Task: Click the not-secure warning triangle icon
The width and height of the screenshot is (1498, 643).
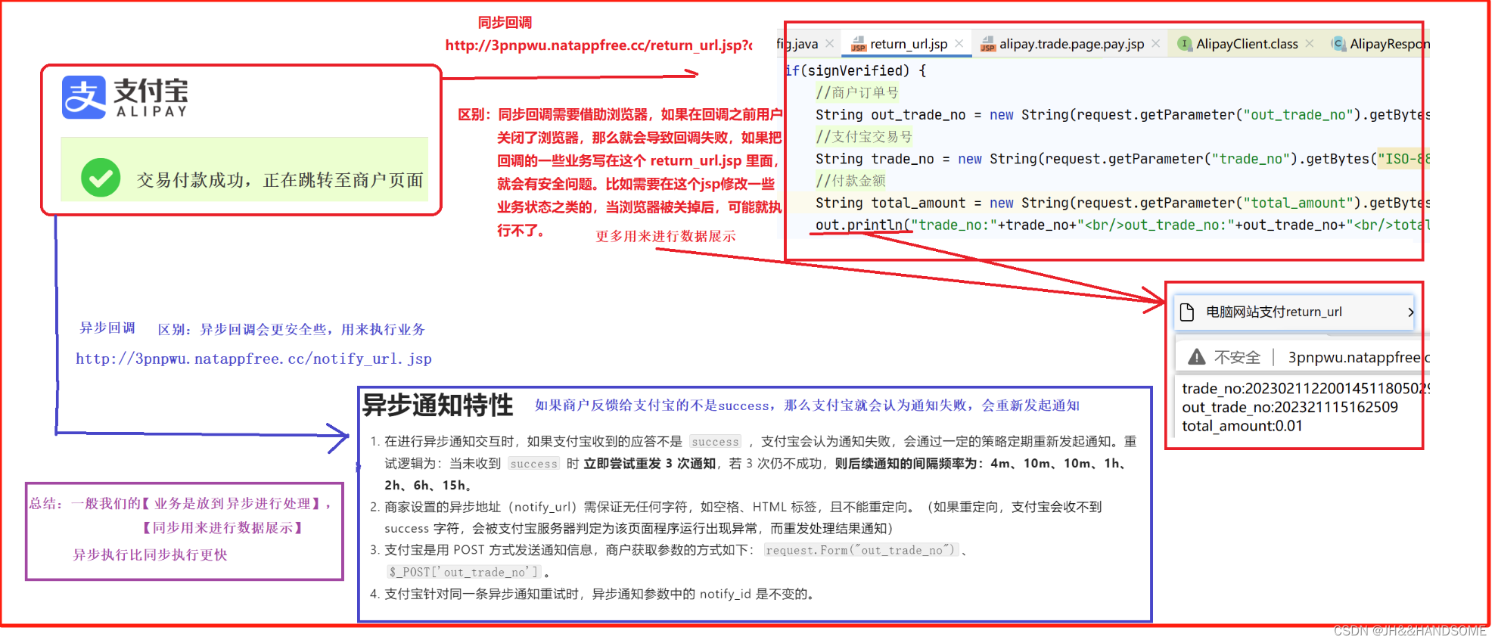Action: pyautogui.click(x=1197, y=356)
